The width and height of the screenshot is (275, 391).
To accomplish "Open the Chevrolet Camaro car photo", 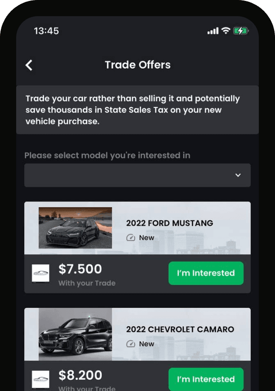I will (x=75, y=334).
